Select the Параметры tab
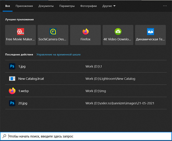The image size is (172, 141). 67,6
